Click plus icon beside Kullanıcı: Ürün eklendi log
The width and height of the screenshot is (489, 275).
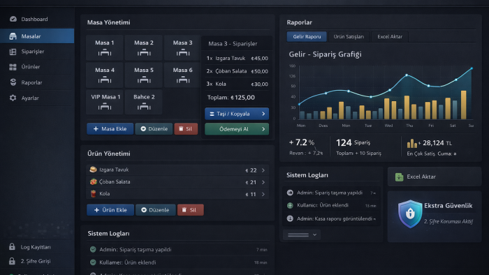point(290,205)
